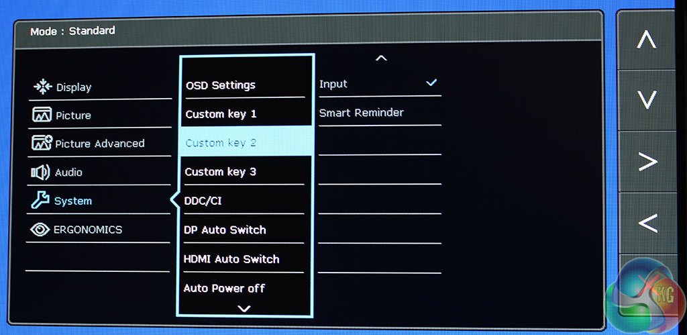Show more submenu items with the bottom chevron
Screen dimensions: 687x335
(244, 309)
